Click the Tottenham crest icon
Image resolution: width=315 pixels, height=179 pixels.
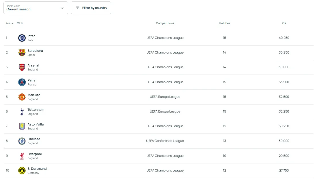pyautogui.click(x=22, y=112)
